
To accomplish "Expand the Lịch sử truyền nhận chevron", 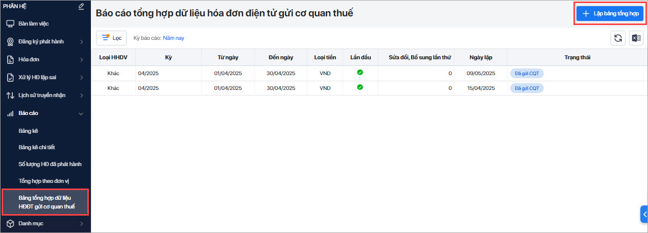I will point(81,96).
